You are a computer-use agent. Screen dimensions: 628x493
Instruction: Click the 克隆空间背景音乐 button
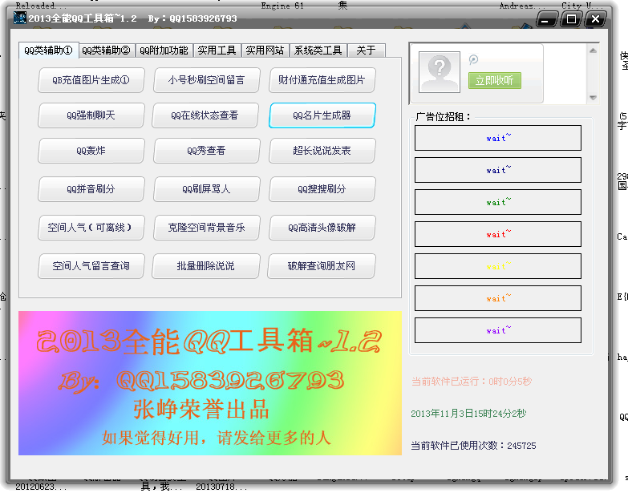click(206, 228)
